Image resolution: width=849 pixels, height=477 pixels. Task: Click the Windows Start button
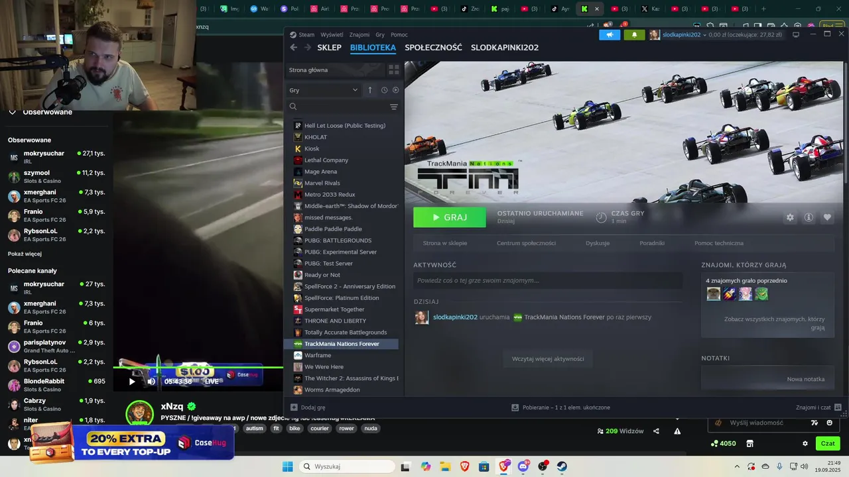(x=287, y=466)
